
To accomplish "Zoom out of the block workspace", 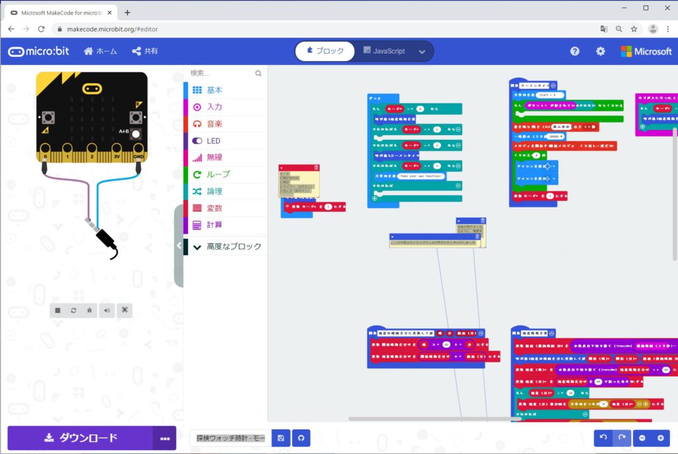I will [x=642, y=438].
